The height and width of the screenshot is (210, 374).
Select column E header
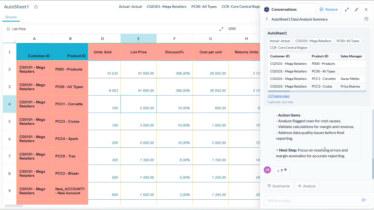[138, 39]
